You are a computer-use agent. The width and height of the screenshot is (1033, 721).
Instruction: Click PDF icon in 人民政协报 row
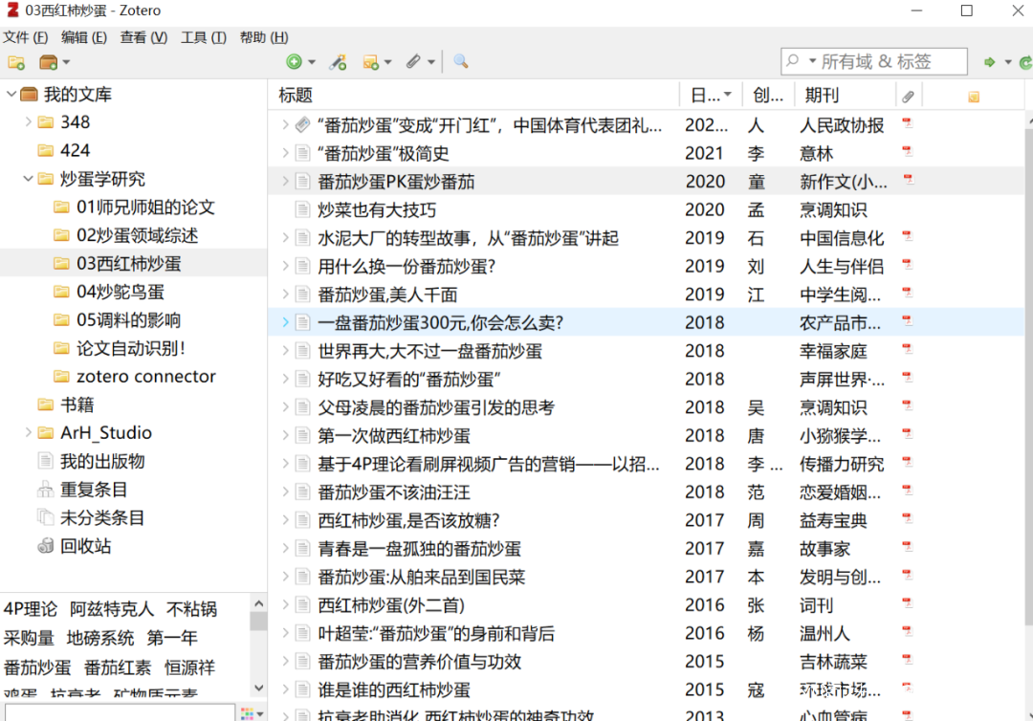point(907,123)
